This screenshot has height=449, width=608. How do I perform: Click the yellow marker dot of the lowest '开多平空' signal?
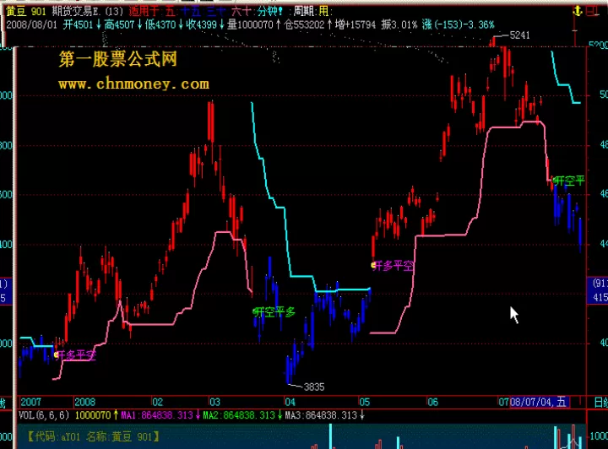(57, 354)
